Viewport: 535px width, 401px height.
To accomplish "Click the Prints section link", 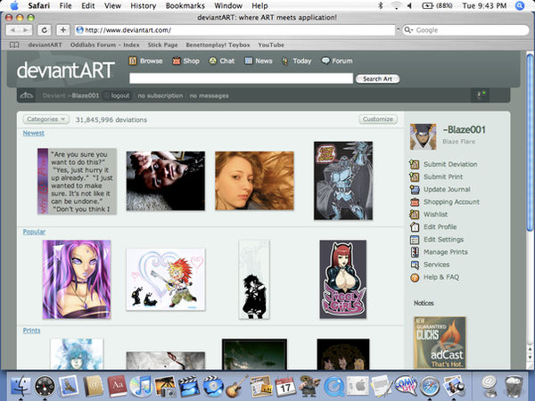I will (31, 331).
